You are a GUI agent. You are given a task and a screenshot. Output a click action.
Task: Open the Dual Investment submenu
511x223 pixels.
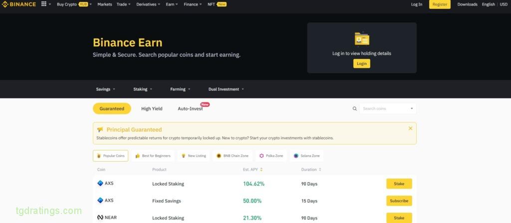[226, 89]
